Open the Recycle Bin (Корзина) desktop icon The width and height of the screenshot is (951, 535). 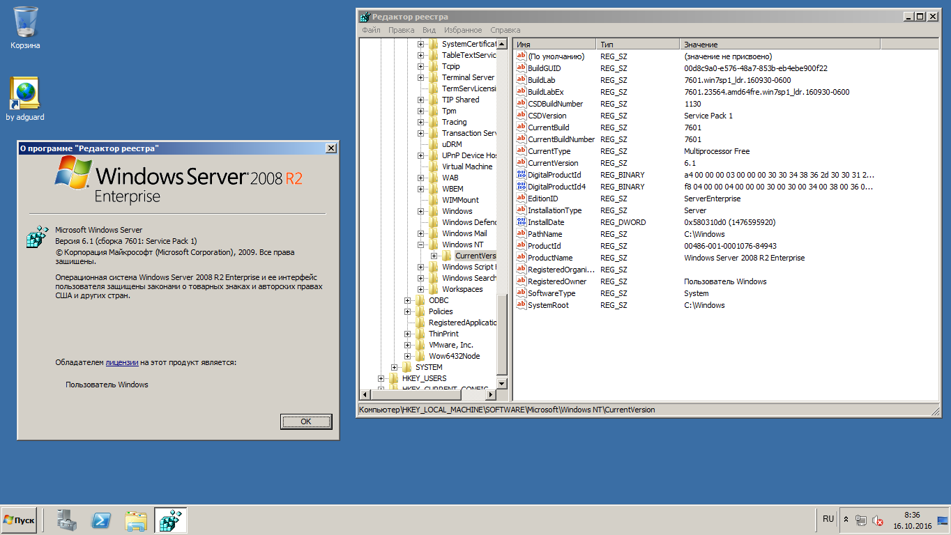click(x=25, y=28)
